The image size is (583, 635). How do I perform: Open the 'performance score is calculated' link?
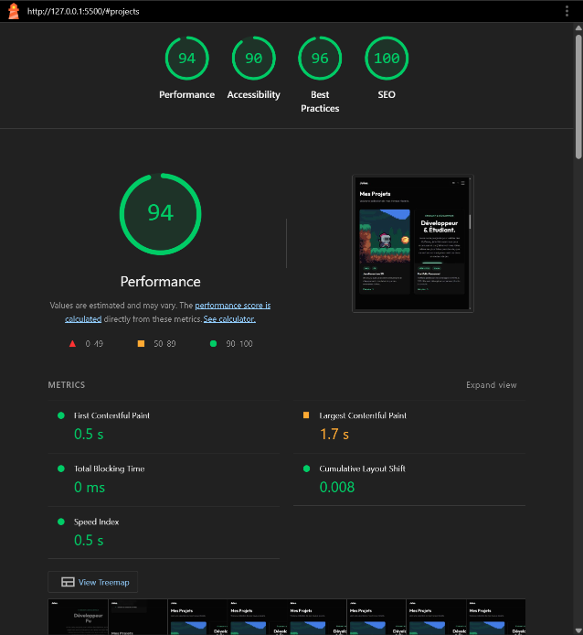(232, 306)
